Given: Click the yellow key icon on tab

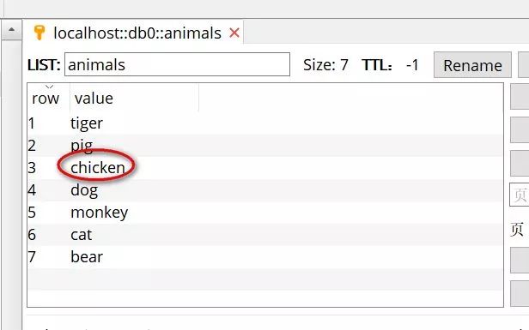Looking at the screenshot, I should [x=40, y=33].
